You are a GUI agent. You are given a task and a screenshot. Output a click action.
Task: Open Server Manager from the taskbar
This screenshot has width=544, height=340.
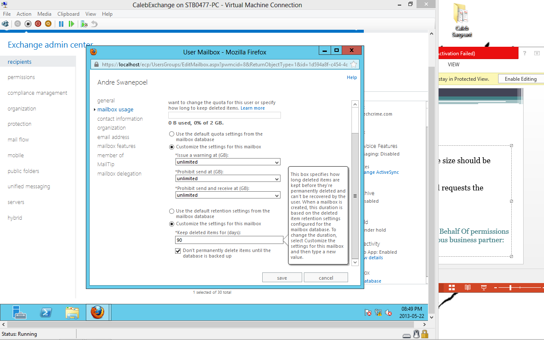tap(19, 312)
